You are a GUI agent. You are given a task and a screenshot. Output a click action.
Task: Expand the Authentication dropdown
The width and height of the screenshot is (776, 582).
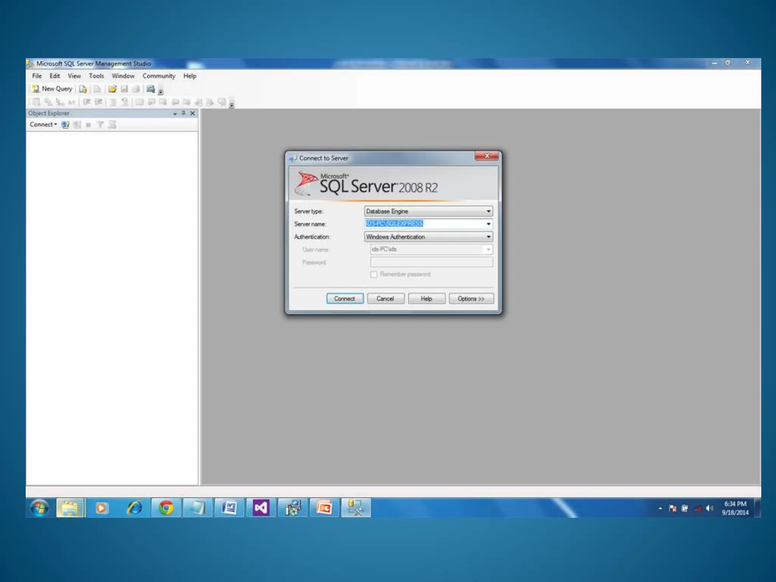pyautogui.click(x=488, y=237)
